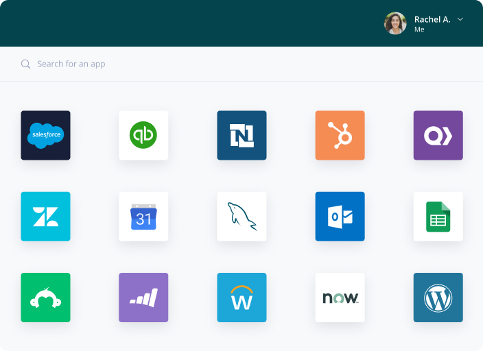Image resolution: width=483 pixels, height=351 pixels.
Task: Open the Workday app tile
Action: (x=241, y=297)
